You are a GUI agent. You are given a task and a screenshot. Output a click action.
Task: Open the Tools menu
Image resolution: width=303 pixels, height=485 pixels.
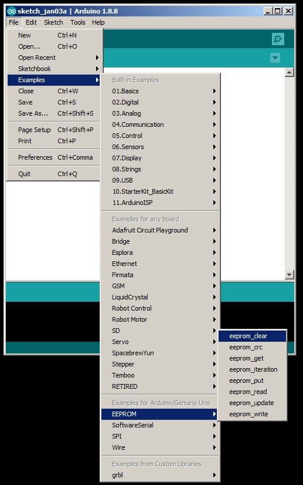point(77,22)
